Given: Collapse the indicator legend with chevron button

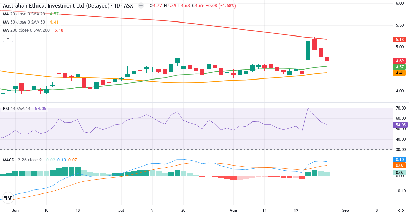Looking at the screenshot, I should [8, 38].
